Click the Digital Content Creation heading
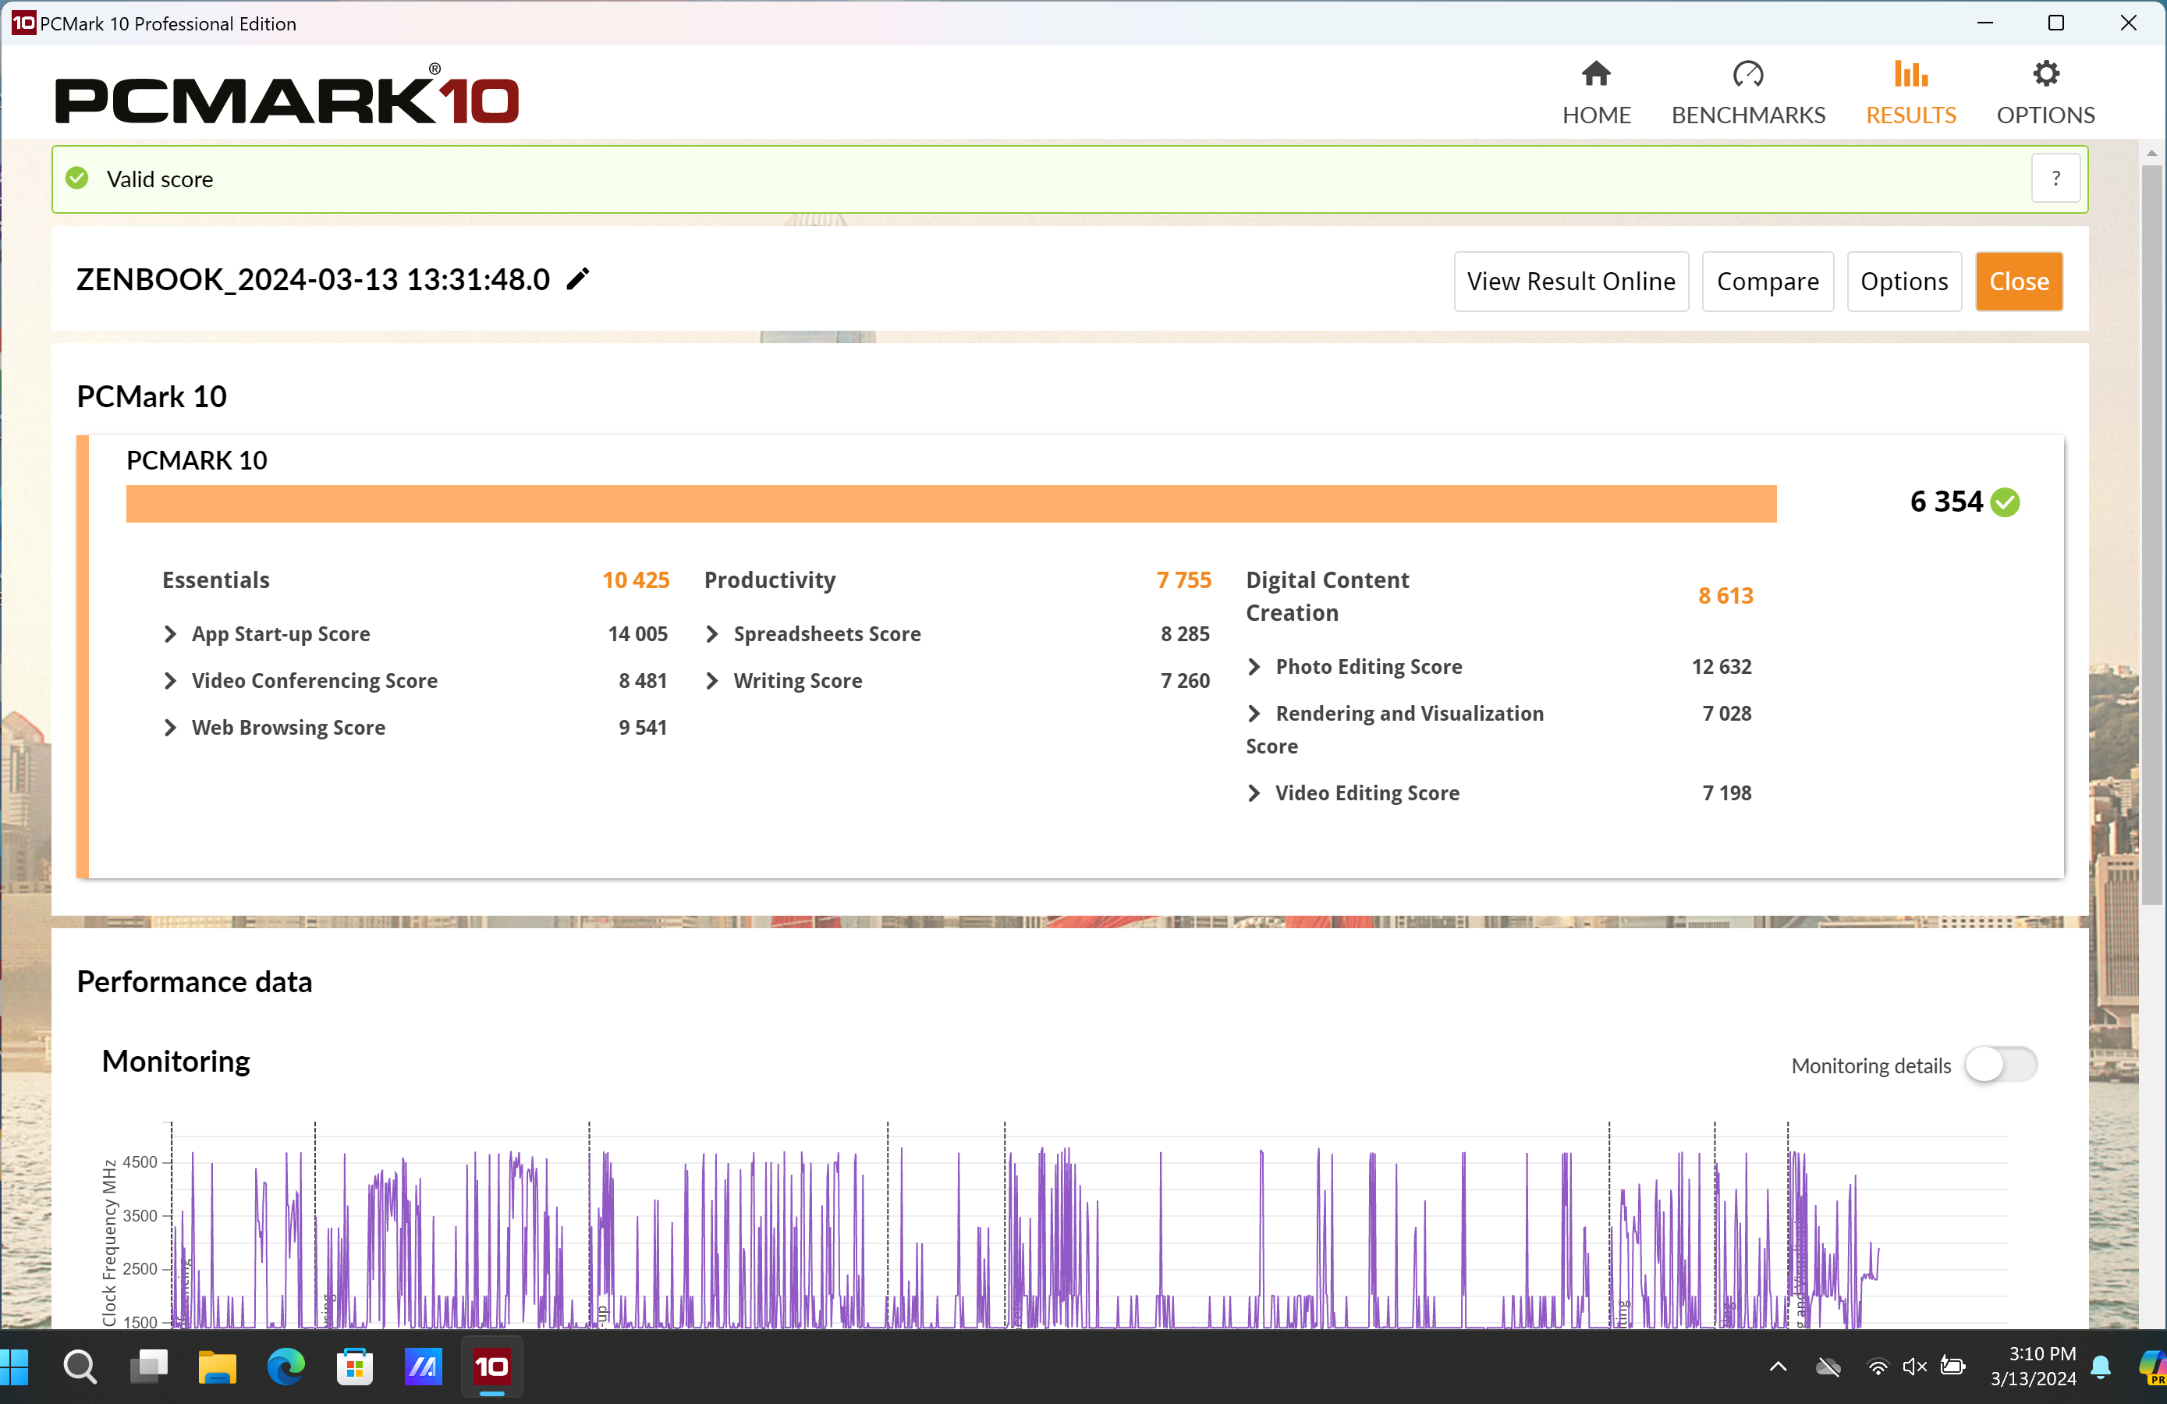The width and height of the screenshot is (2167, 1404). (1328, 597)
